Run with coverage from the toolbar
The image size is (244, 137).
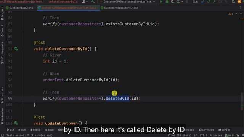[x=172, y=2]
